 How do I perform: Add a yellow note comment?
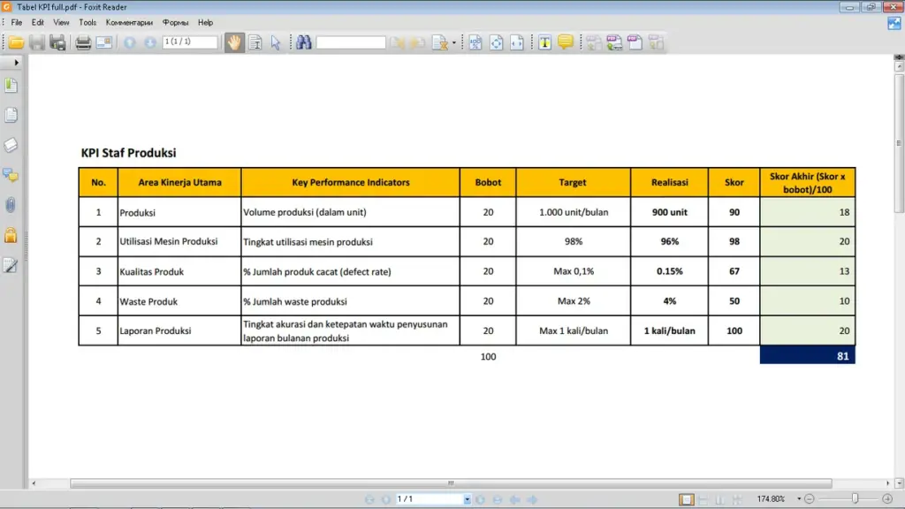(565, 42)
